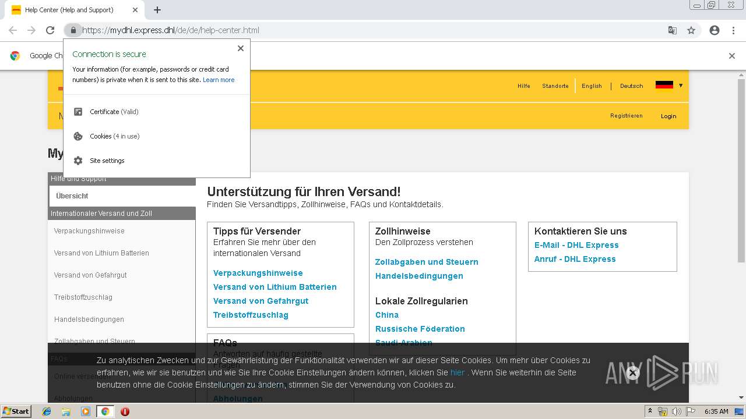This screenshot has height=419, width=746.
Task: Click Anruf - DHL Express contact link
Action: click(575, 259)
